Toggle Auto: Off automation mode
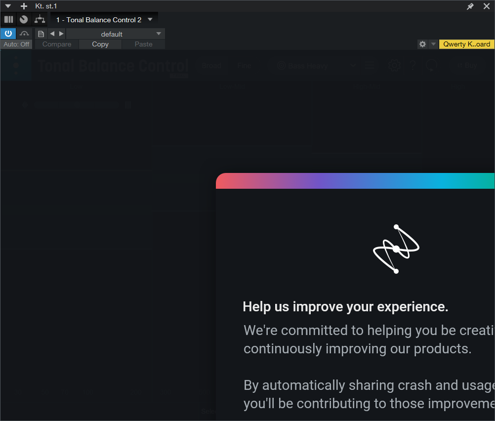 [16, 44]
